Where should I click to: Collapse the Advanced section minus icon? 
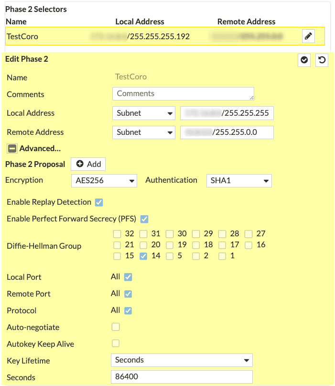click(12, 148)
